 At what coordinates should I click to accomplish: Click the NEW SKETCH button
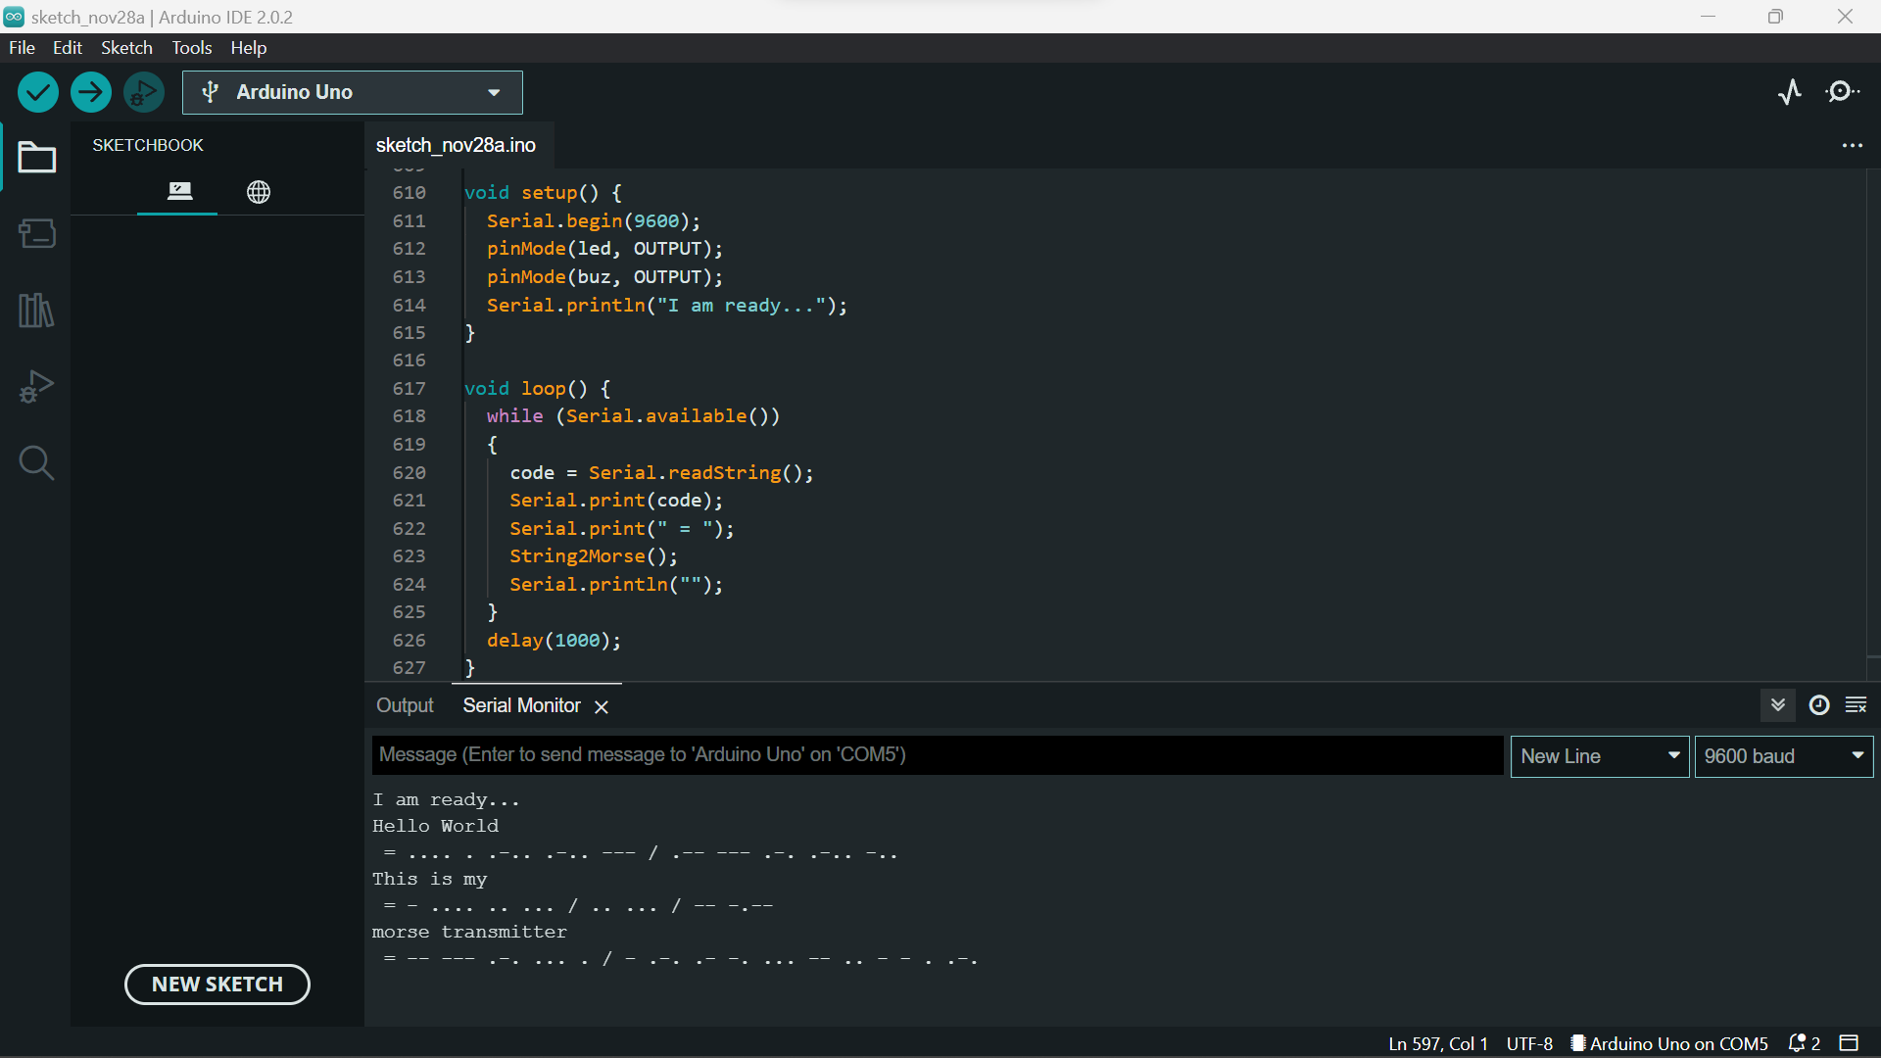pyautogui.click(x=217, y=985)
